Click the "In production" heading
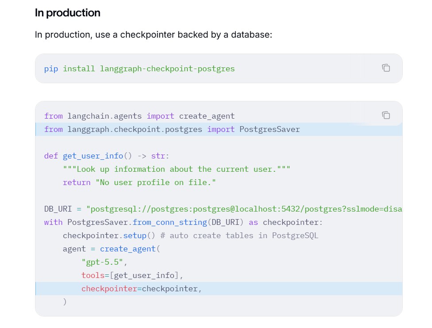This screenshot has width=432, height=328. pos(67,13)
